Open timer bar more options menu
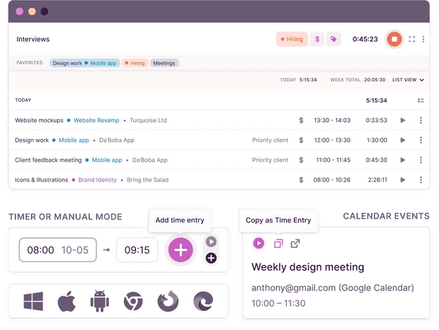439x330 pixels. click(424, 40)
